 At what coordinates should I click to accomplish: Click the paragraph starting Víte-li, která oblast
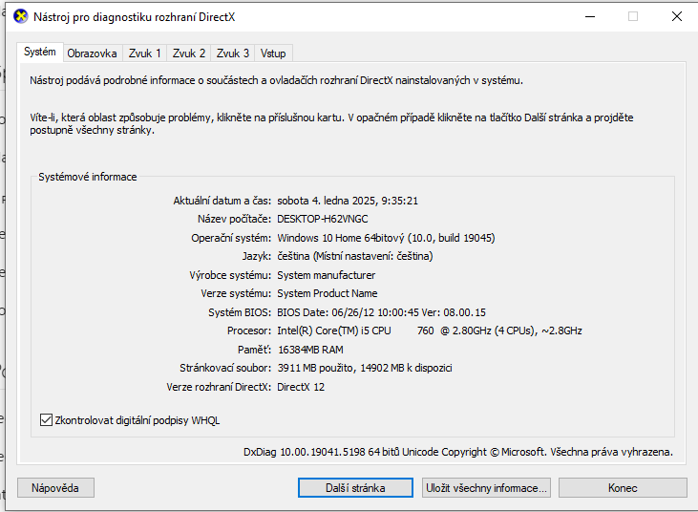331,124
